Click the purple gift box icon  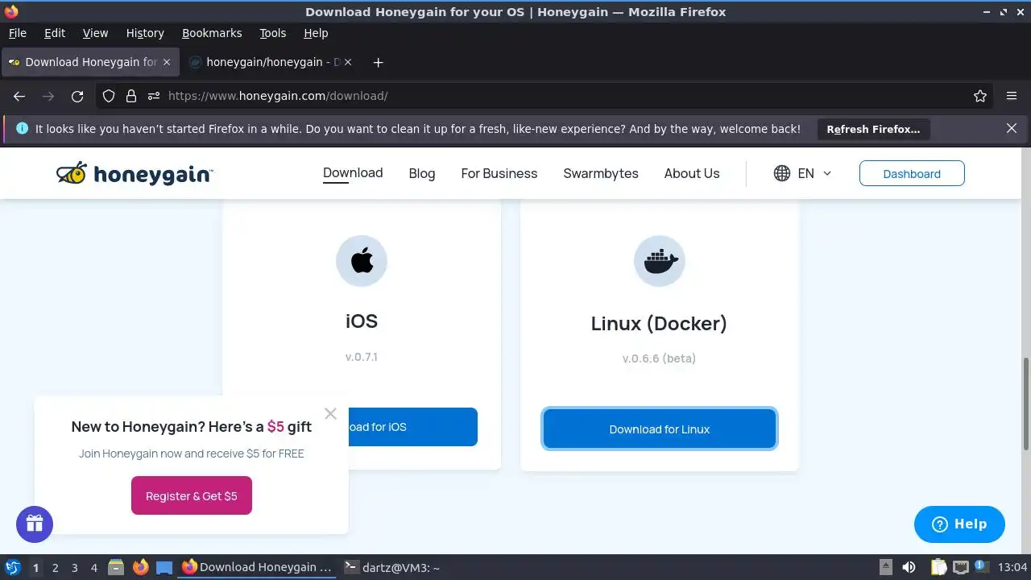35,524
